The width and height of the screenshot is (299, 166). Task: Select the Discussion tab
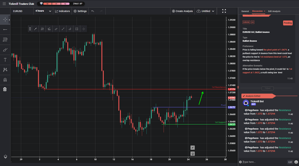(257, 11)
